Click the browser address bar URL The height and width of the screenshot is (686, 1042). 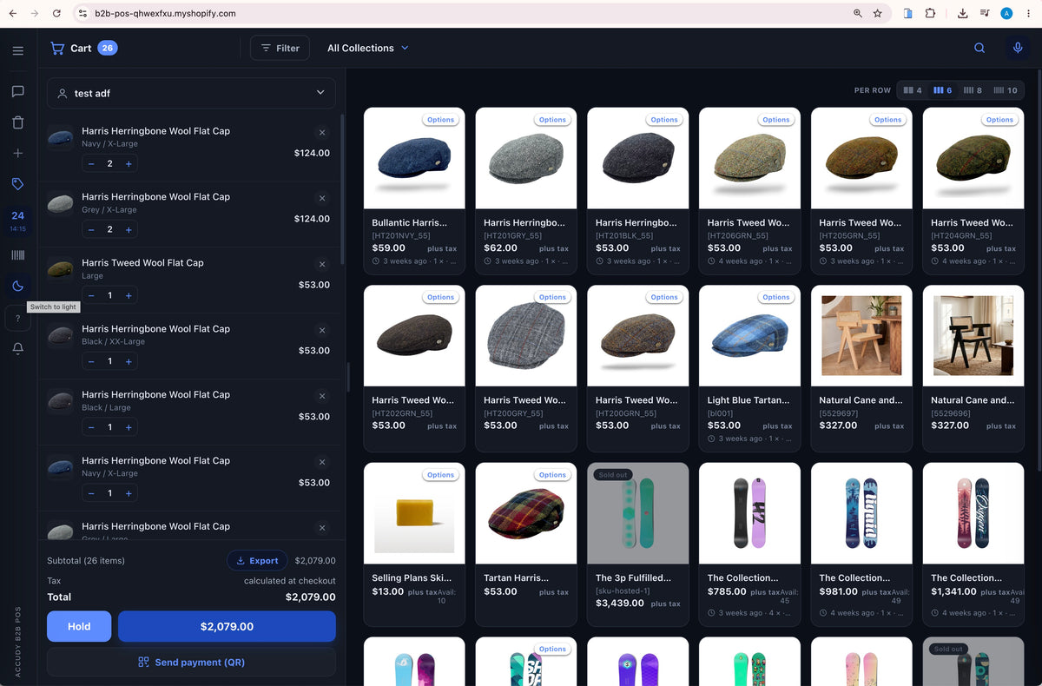pyautogui.click(x=165, y=13)
